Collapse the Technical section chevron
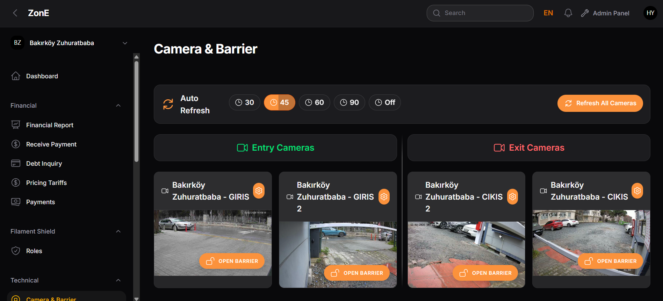The width and height of the screenshot is (663, 301). point(118,280)
